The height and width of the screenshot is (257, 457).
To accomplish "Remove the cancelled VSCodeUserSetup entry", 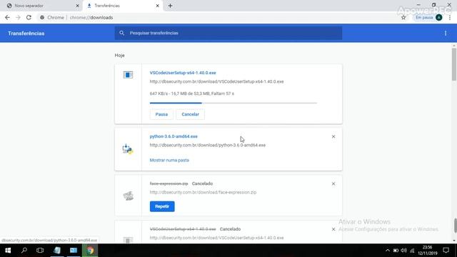I will point(333,229).
